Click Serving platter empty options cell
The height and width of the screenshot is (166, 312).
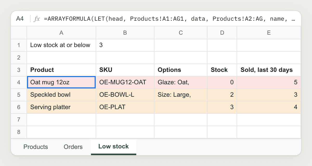point(181,107)
